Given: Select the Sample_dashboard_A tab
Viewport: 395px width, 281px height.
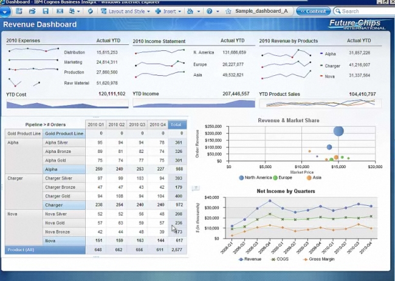Looking at the screenshot, I should click(261, 11).
